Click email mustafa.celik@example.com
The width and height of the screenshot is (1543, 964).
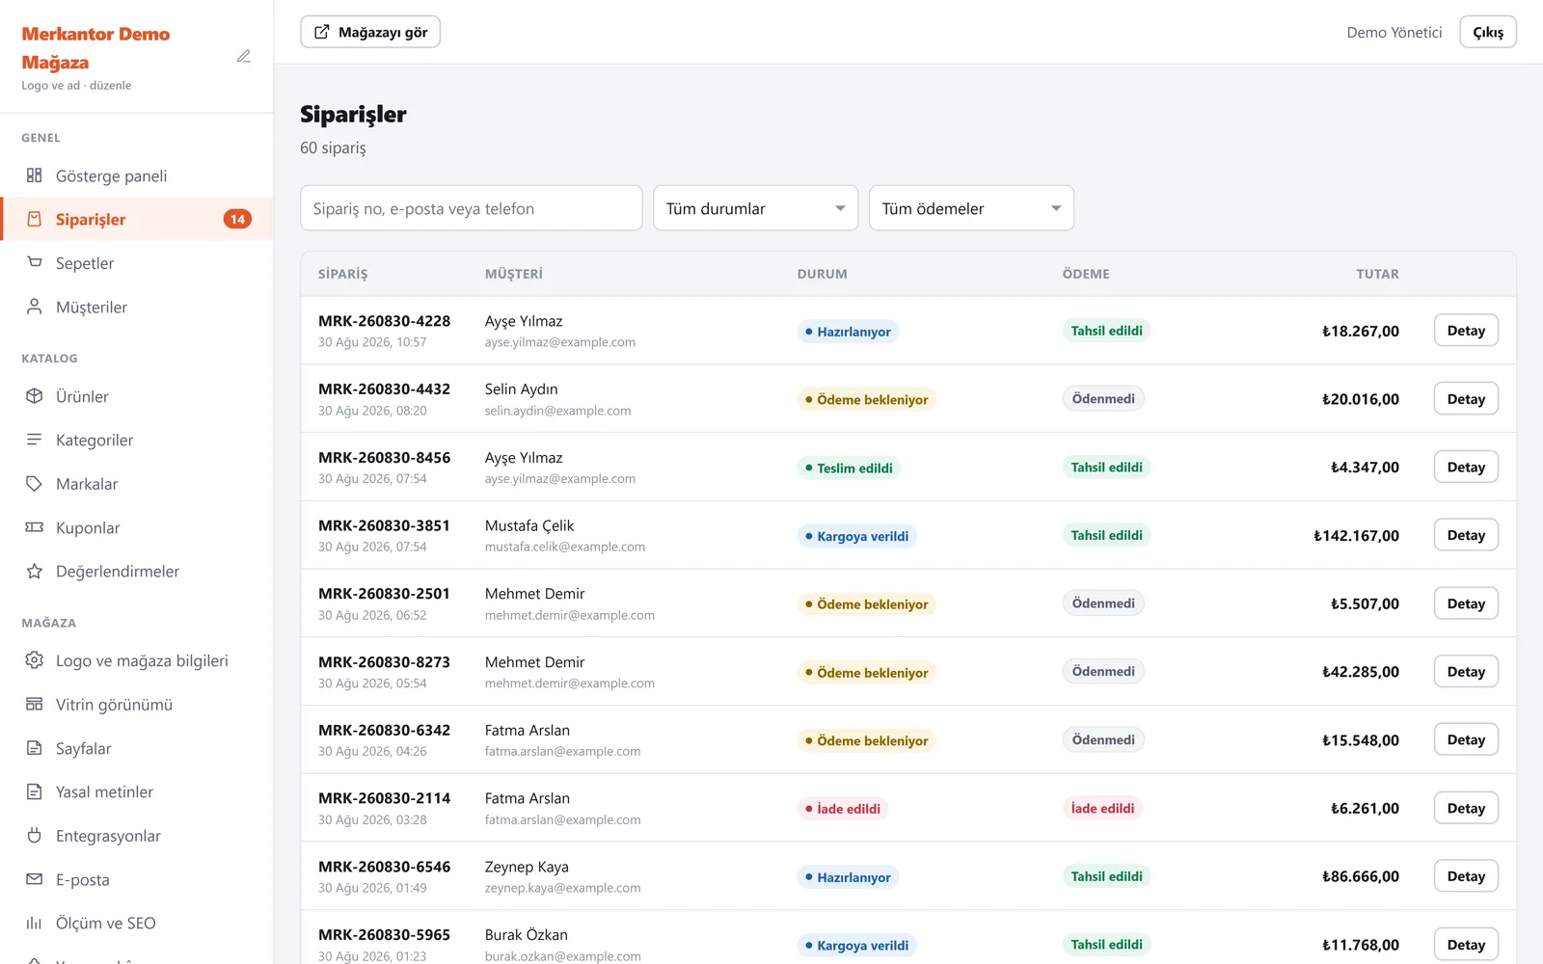[x=565, y=547]
